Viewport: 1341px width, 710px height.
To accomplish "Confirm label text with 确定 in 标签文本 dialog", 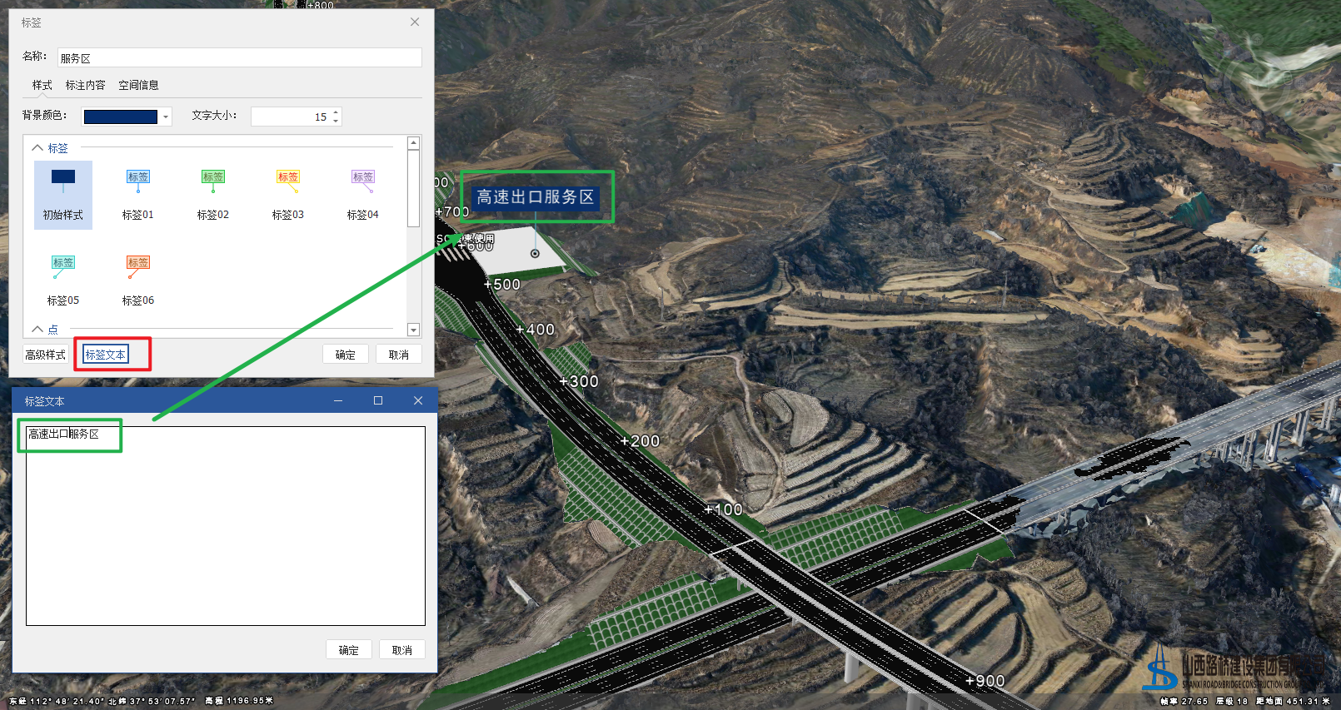I will tap(348, 650).
